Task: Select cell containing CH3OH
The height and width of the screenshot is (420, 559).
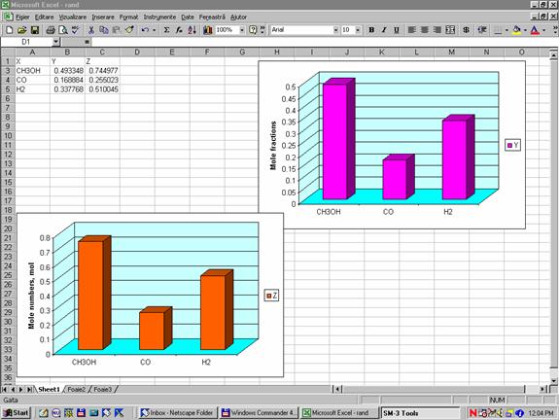Action: 32,71
